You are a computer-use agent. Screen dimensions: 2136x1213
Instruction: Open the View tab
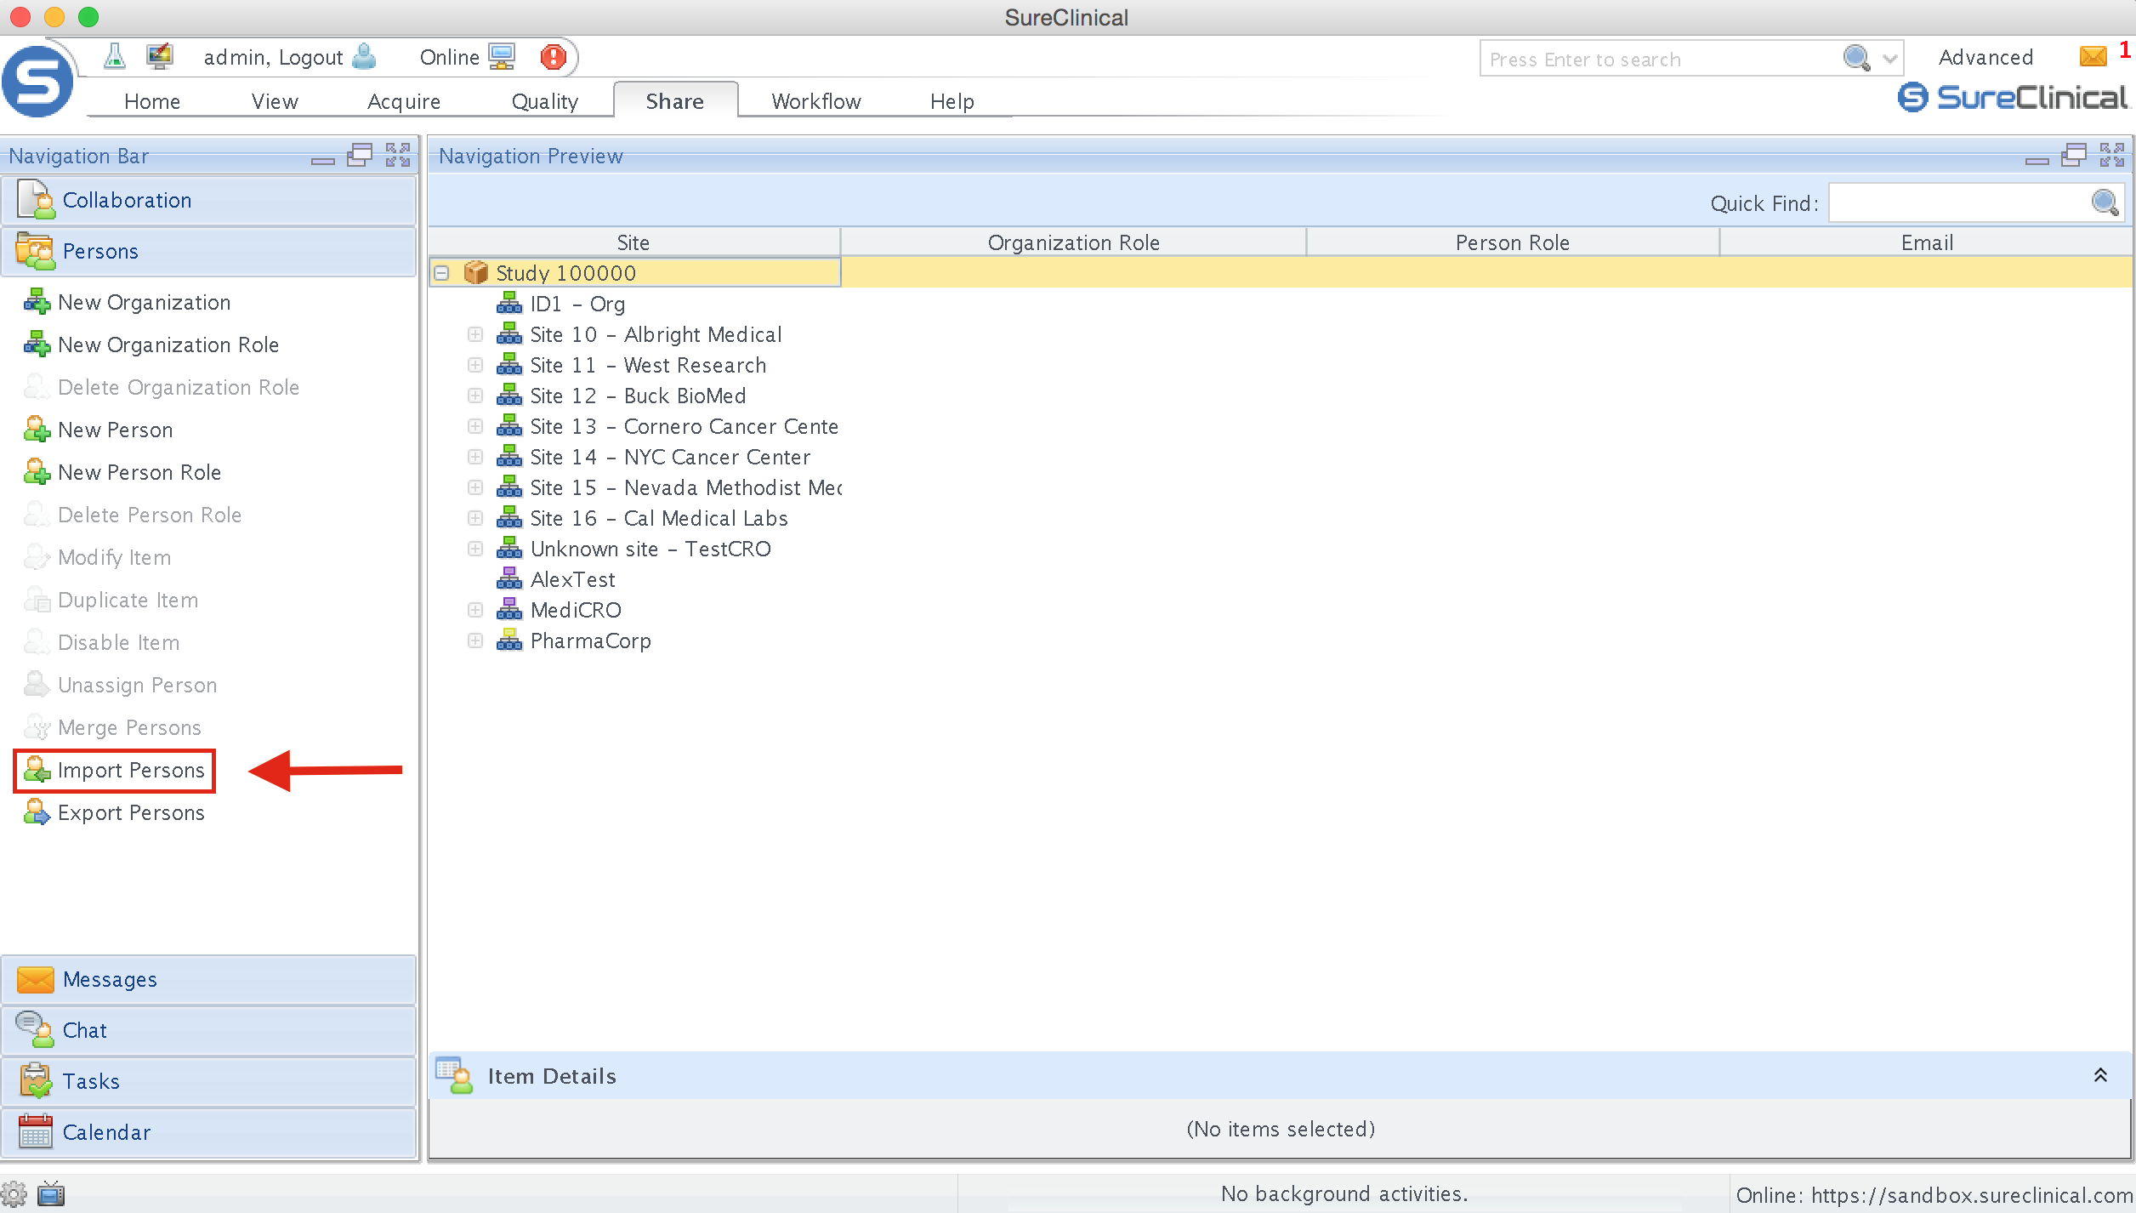tap(275, 101)
